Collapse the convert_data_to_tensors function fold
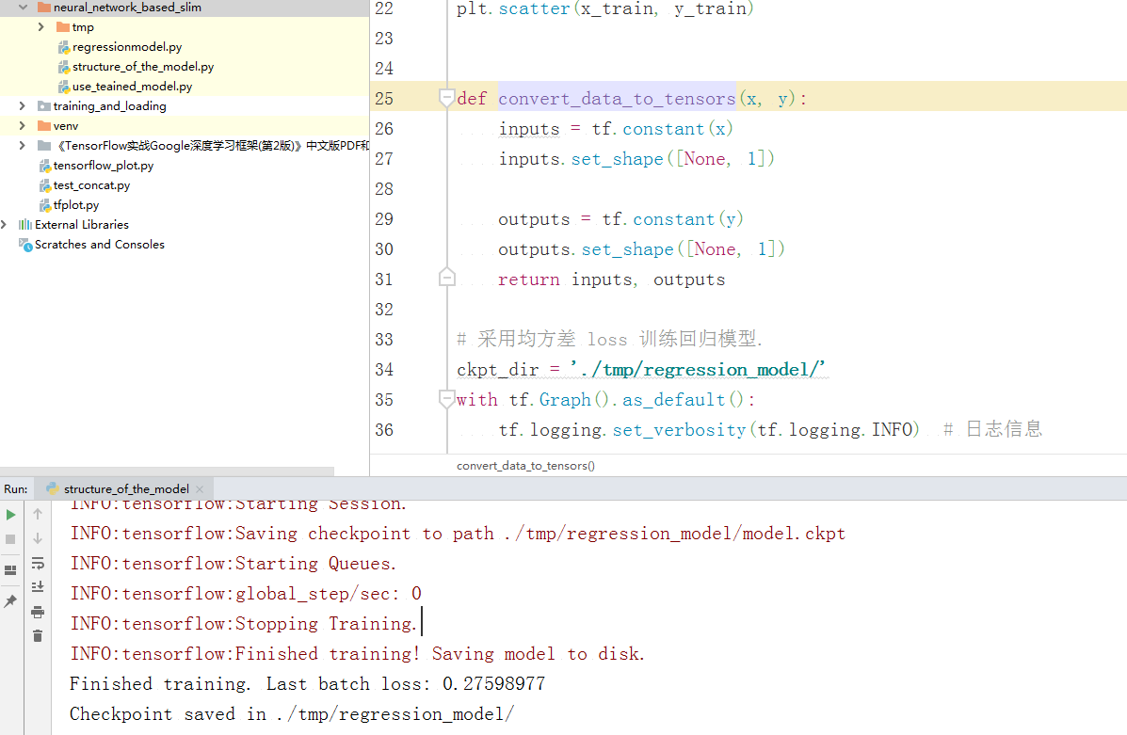The width and height of the screenshot is (1127, 735). pos(446,97)
